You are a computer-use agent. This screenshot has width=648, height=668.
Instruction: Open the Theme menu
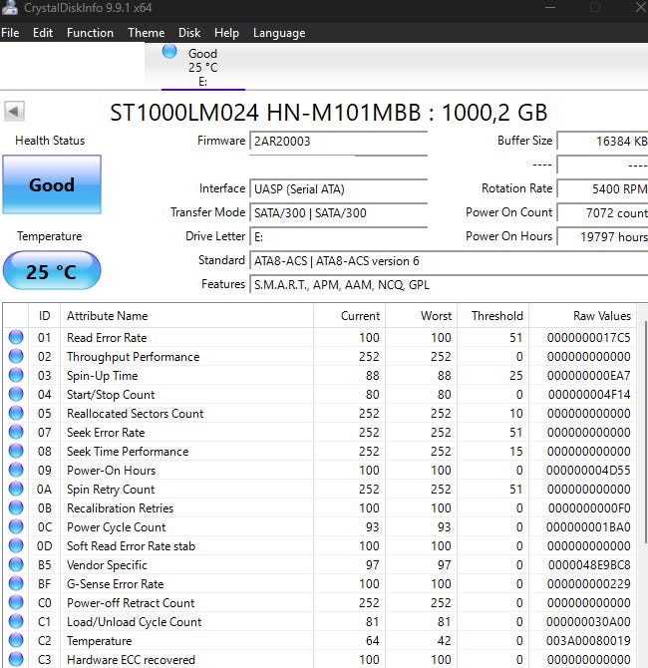pos(147,33)
